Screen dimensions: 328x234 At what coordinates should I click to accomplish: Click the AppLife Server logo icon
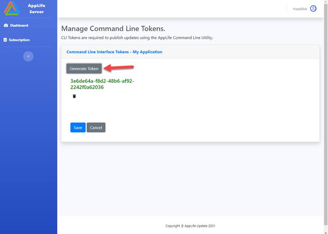12,8
